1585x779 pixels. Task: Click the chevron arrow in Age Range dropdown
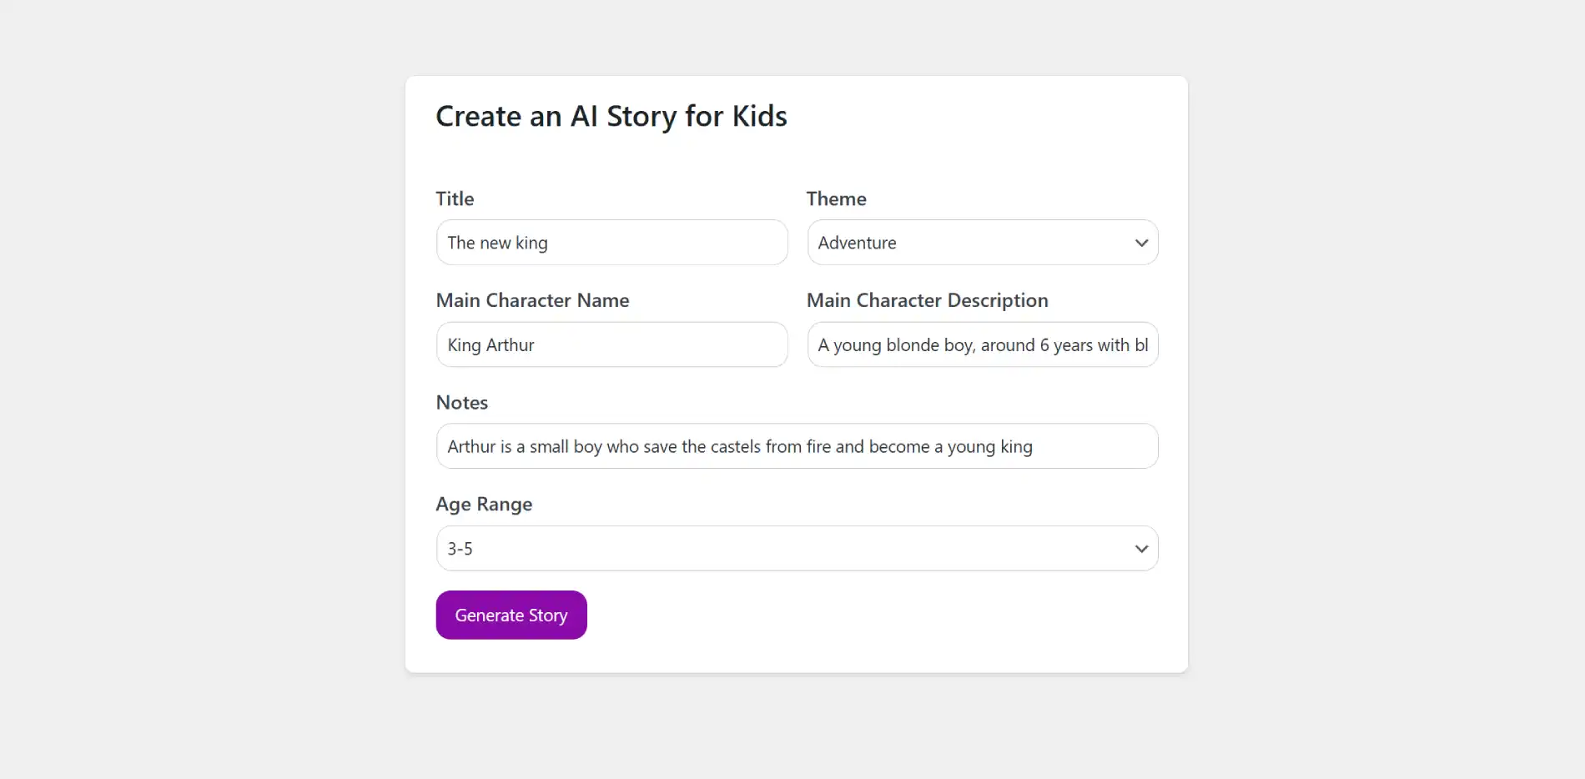tap(1141, 549)
